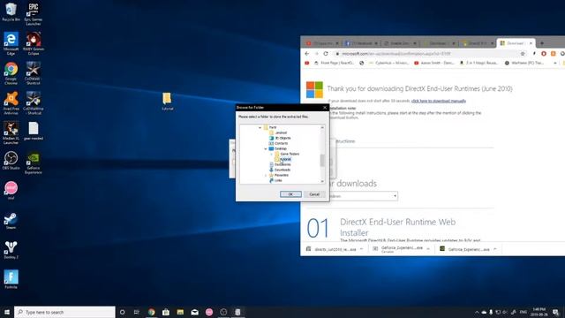The width and height of the screenshot is (565, 318).
Task: Open the action center notification icon
Action: pyautogui.click(x=555, y=312)
